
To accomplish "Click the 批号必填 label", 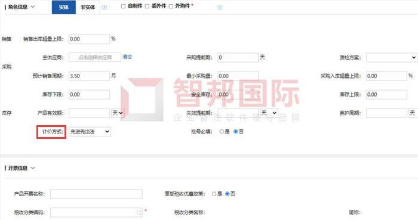I will pyautogui.click(x=202, y=132).
